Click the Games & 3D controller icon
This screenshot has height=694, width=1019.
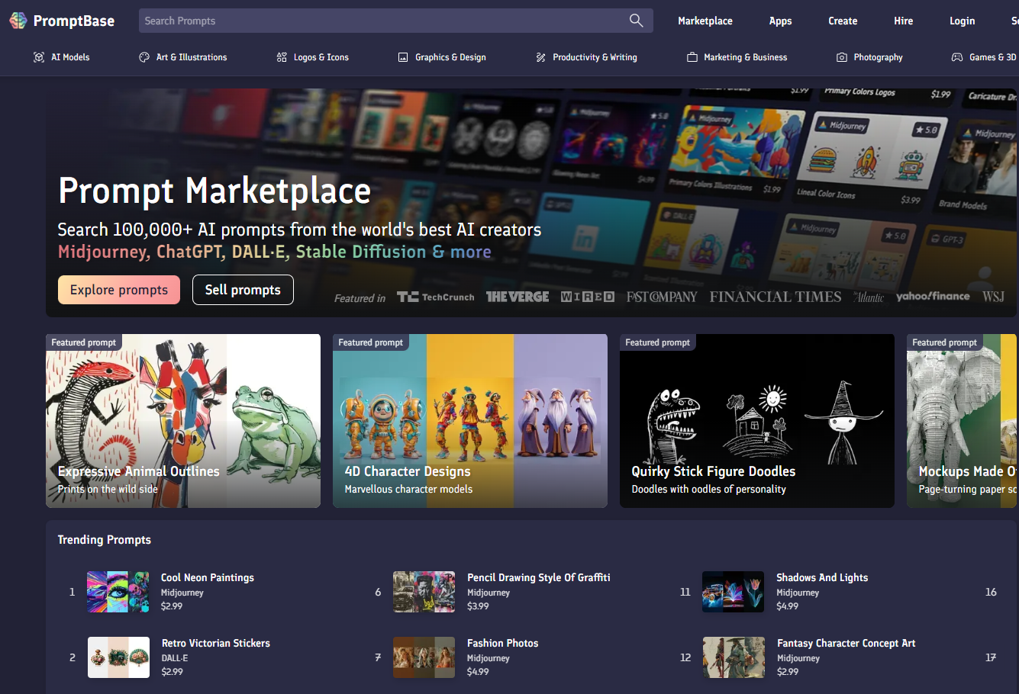[x=957, y=57]
